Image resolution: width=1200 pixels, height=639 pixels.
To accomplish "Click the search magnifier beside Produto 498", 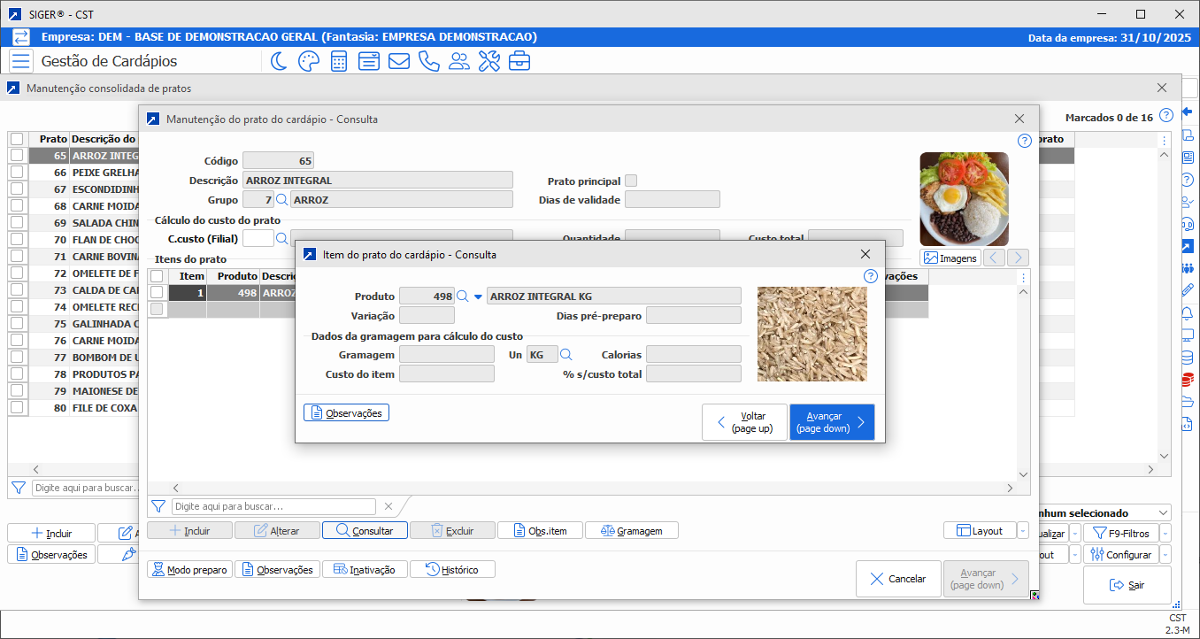I will 462,296.
